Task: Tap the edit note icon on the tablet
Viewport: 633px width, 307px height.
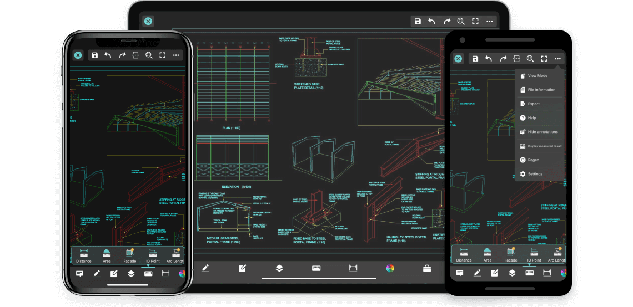Action: pos(242,268)
